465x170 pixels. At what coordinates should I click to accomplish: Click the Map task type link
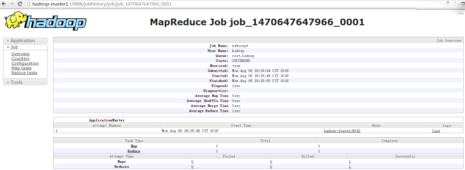coord(134,146)
